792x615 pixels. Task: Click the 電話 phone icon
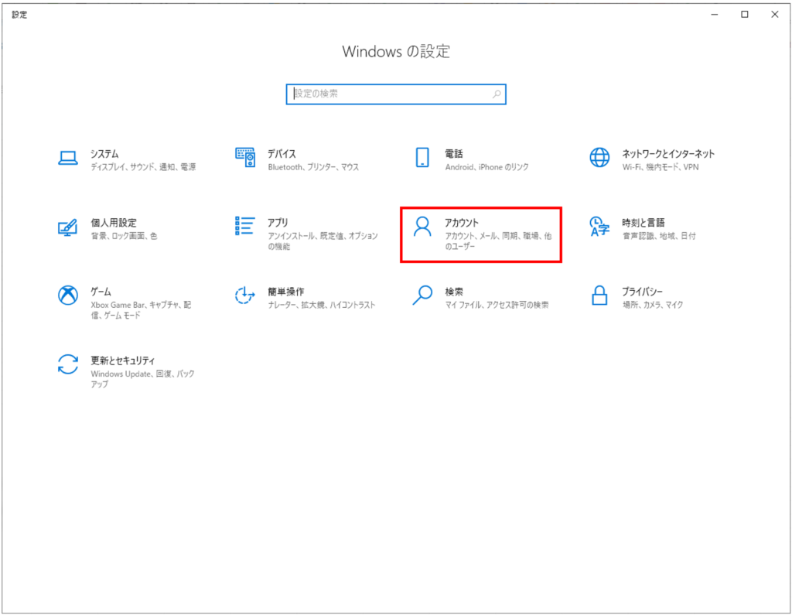[x=422, y=157]
